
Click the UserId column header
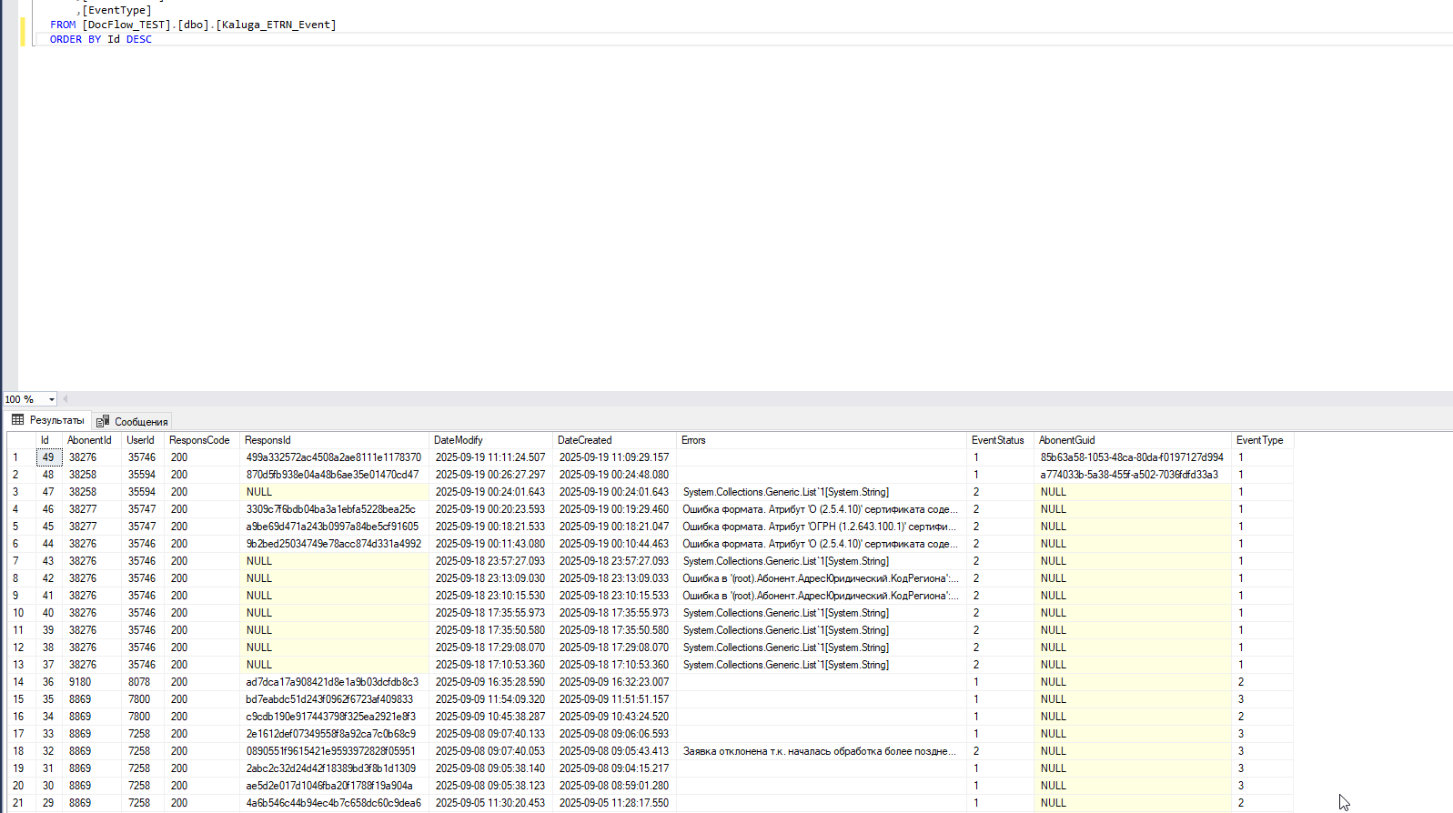[143, 440]
